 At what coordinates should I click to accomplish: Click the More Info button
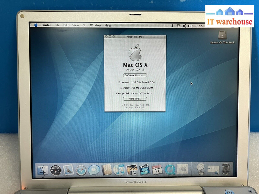click(x=135, y=99)
